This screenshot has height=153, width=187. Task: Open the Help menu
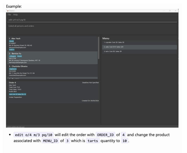pos(15,15)
